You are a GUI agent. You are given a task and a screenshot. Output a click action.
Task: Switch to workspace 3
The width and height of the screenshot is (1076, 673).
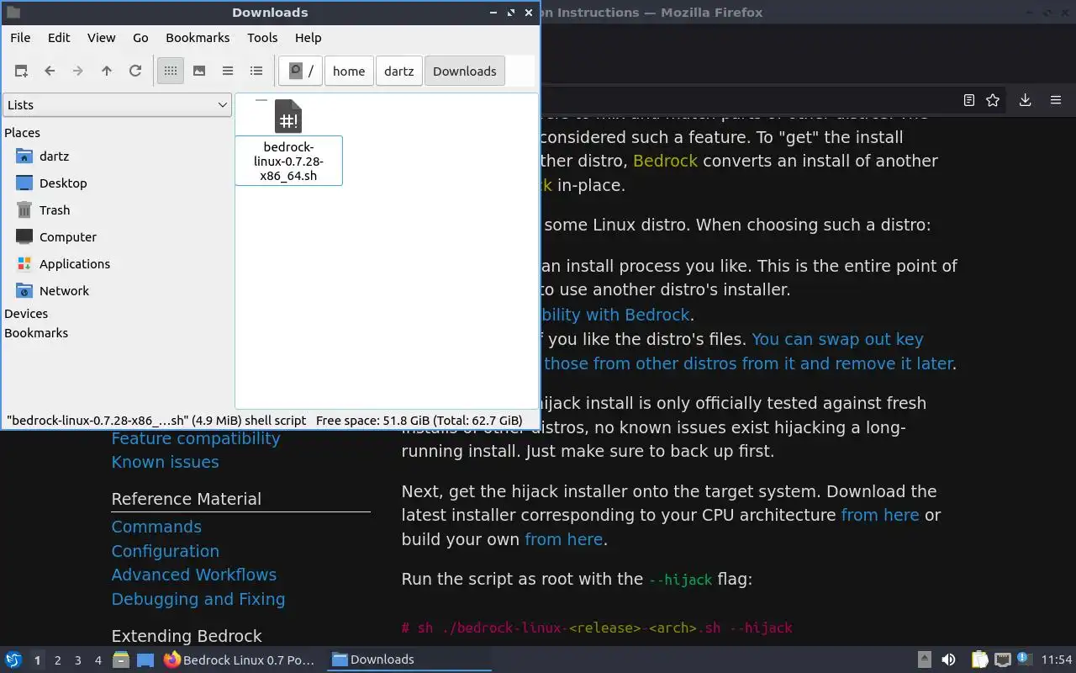(x=78, y=660)
